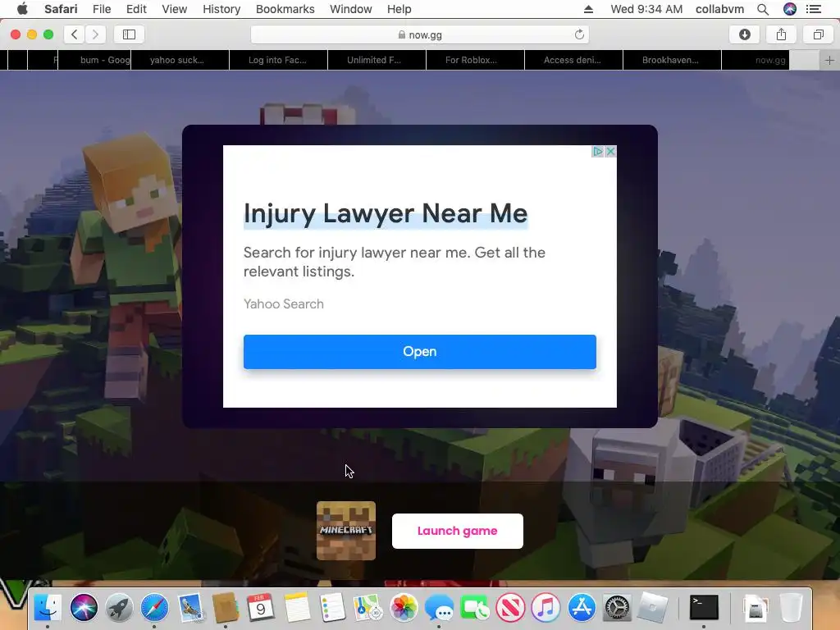Show all tabs overview
Screen dimensions: 840x630
[x=818, y=34]
